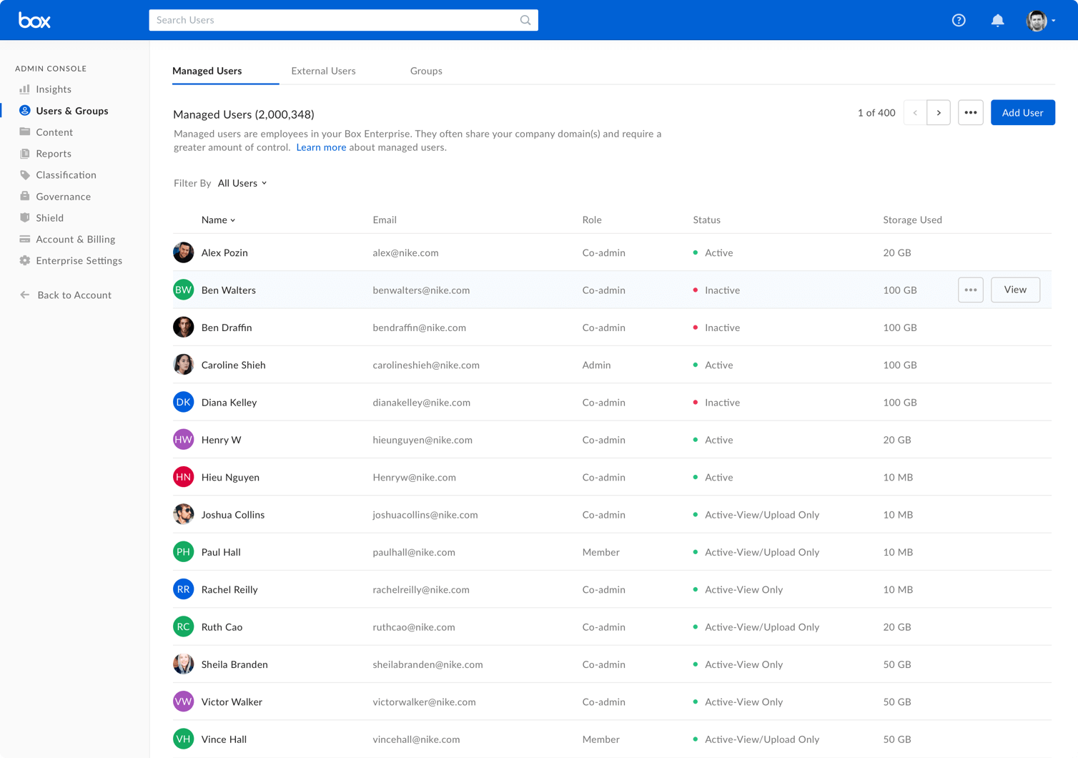This screenshot has width=1078, height=758.
Task: Click the Email column header
Action: coord(385,220)
